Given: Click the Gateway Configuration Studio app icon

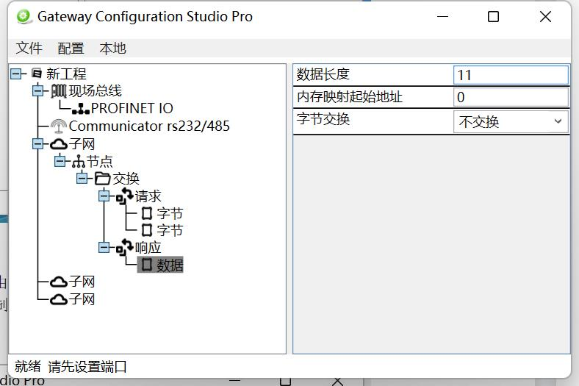Looking at the screenshot, I should [24, 17].
